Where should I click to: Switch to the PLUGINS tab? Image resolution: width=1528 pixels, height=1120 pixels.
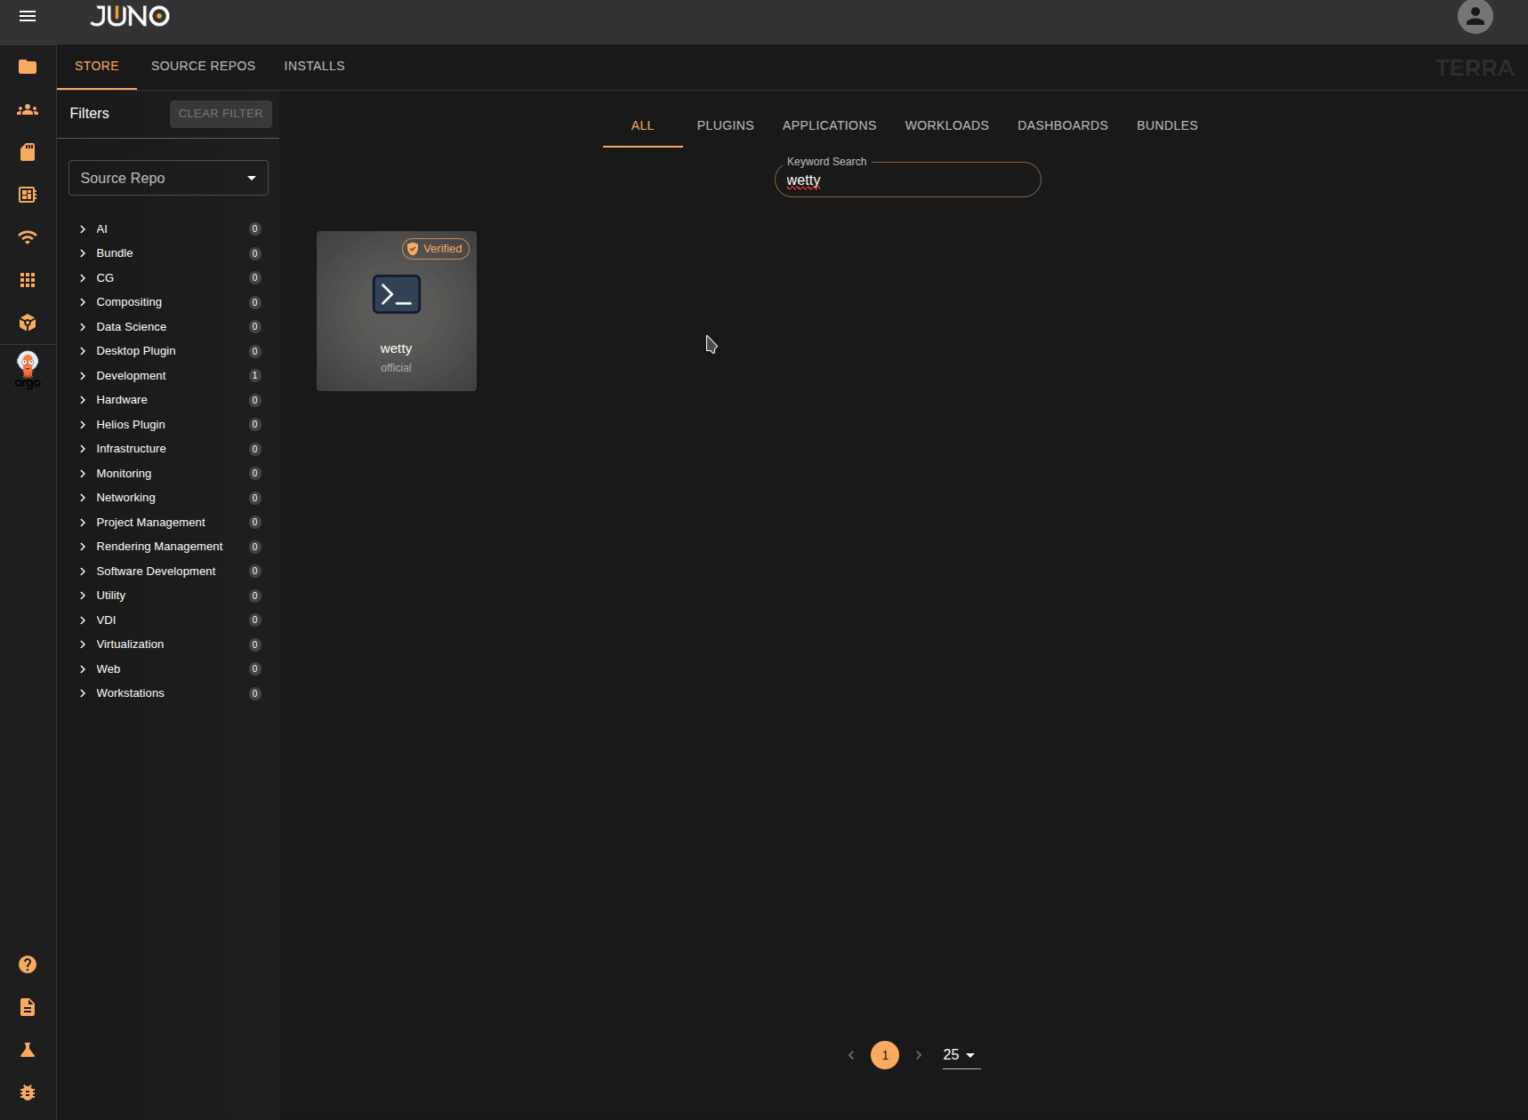(x=725, y=125)
